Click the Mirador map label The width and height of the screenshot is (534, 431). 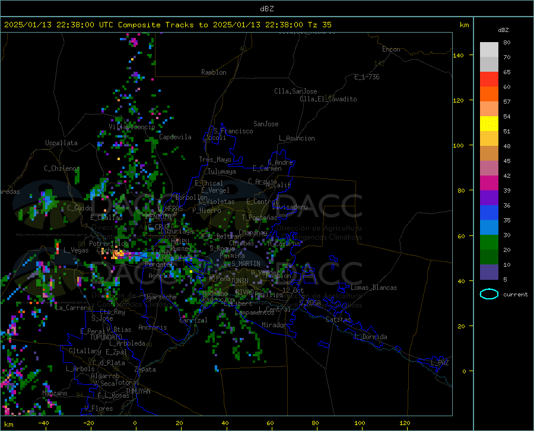tap(274, 325)
